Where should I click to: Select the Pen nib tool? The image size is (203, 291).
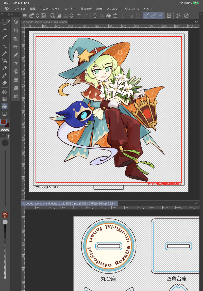(5, 53)
